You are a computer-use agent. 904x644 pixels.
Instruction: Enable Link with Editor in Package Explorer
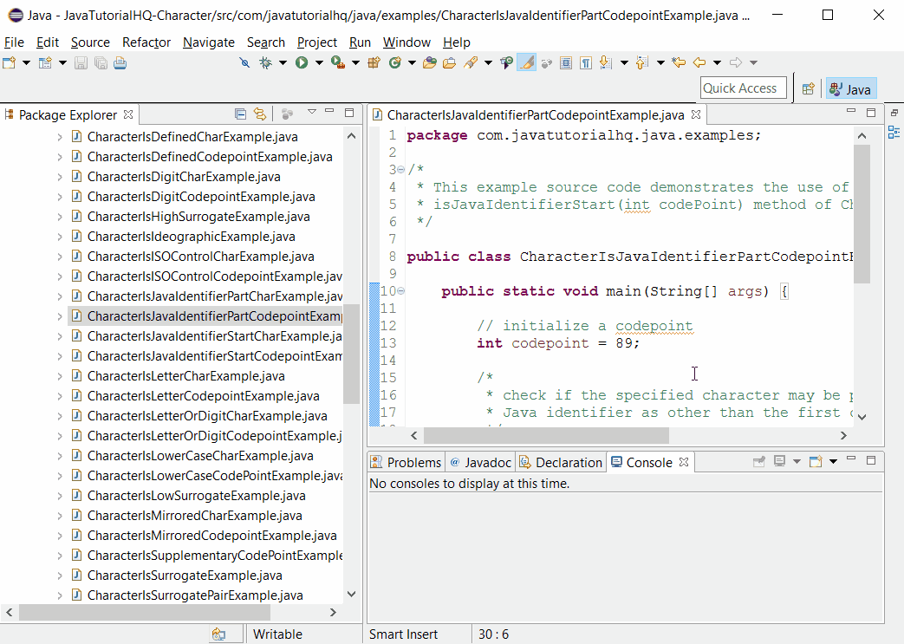click(259, 114)
